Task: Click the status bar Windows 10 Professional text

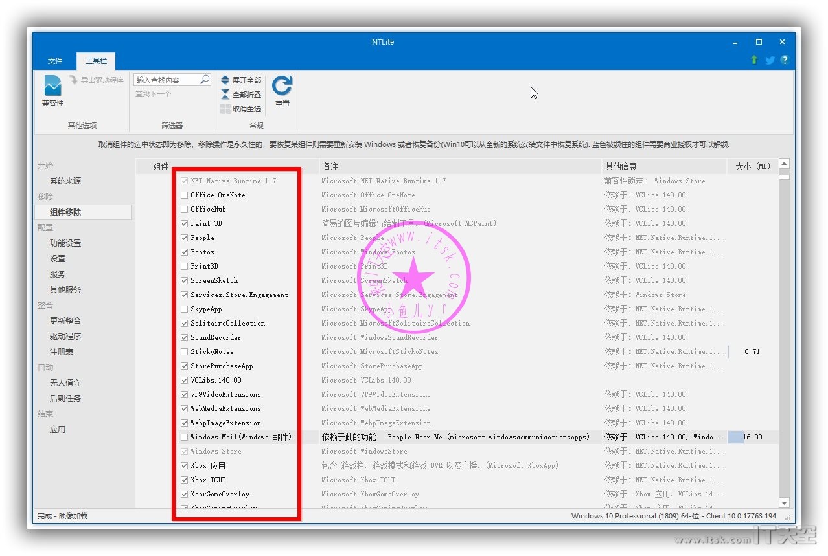Action: (674, 516)
